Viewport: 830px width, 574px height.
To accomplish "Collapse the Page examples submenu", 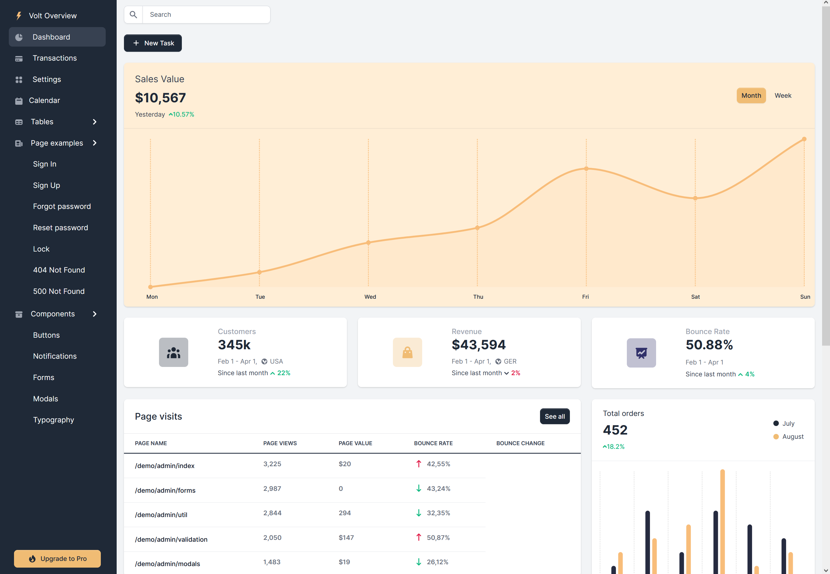I will 95,143.
